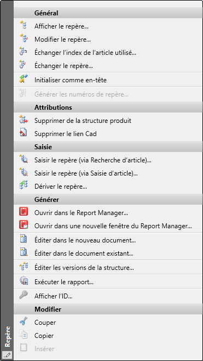Click the pencil icon under Repère sidebar
The image size is (203, 361).
7,355
